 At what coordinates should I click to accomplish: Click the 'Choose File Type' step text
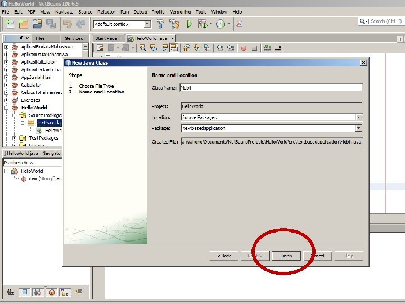[96, 86]
